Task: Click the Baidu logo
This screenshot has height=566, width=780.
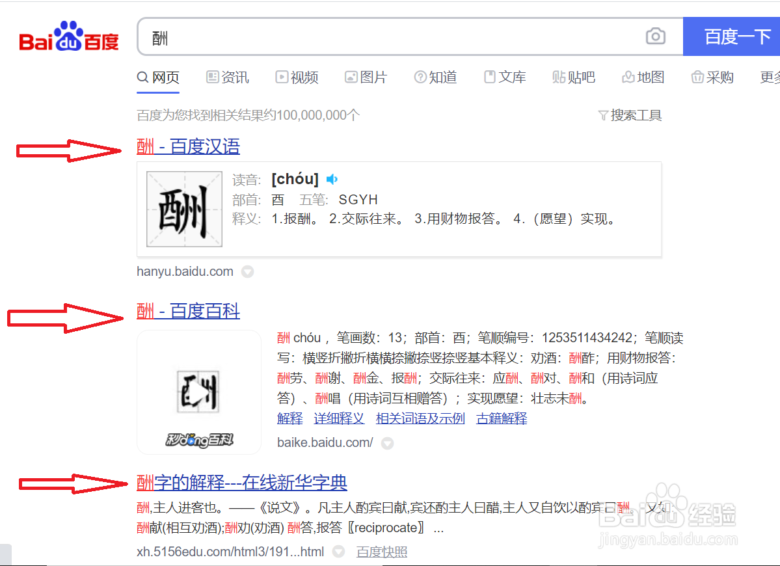Action: (69, 36)
